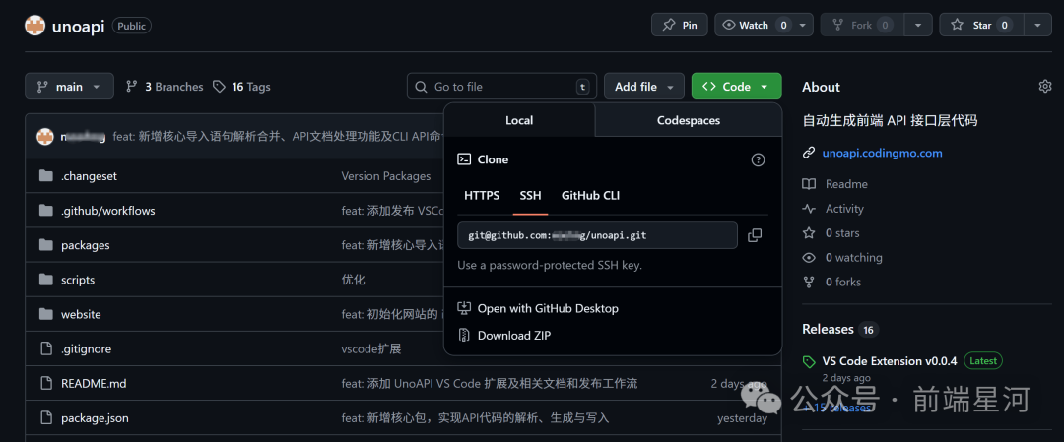The height and width of the screenshot is (442, 1064).
Task: Open the VS Code Extension v0.0.4 release
Action: coord(890,361)
